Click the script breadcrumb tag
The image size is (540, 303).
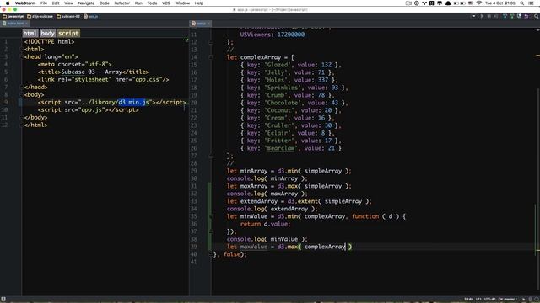click(x=68, y=33)
